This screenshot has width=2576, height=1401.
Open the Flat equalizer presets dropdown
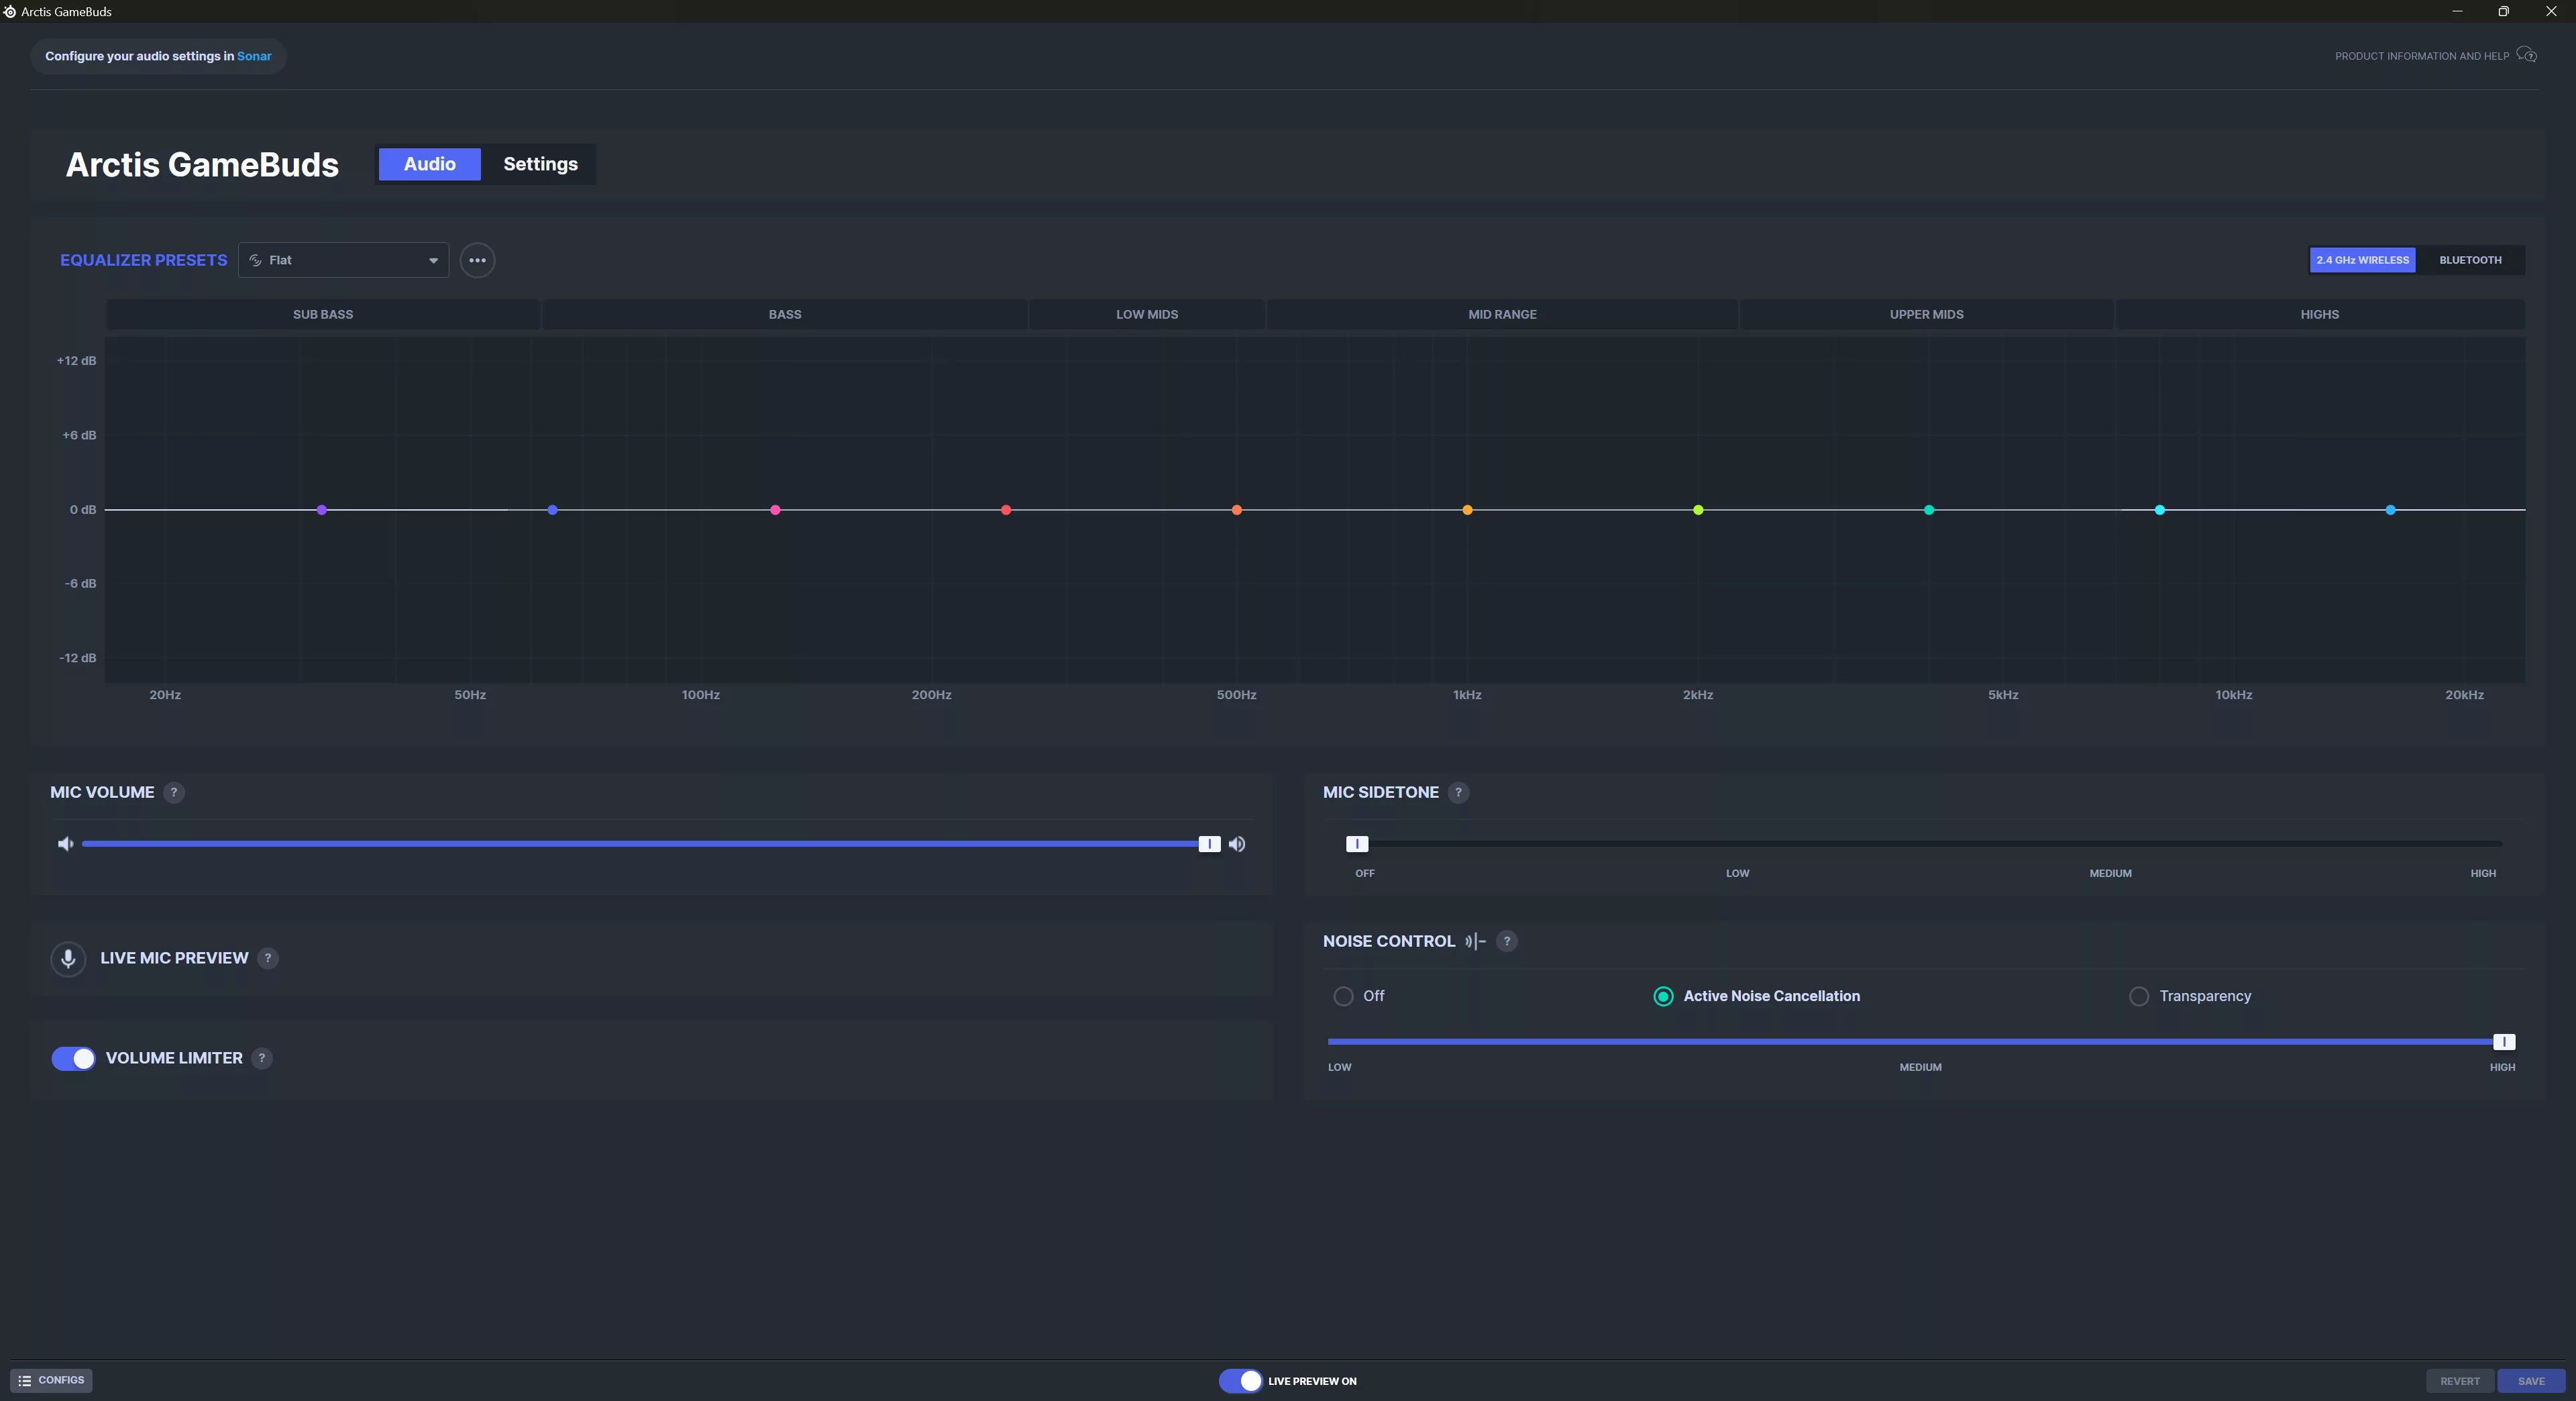click(343, 260)
